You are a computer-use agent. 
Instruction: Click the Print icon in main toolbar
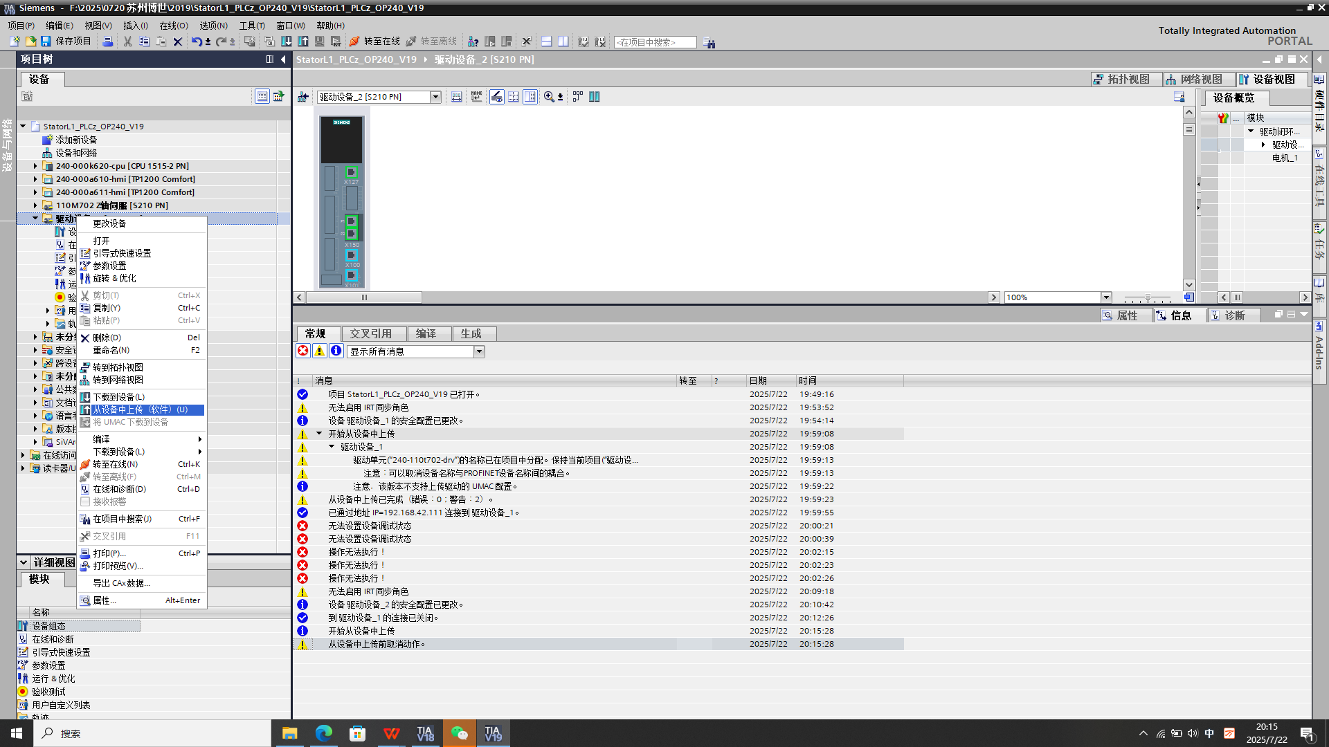coord(107,41)
